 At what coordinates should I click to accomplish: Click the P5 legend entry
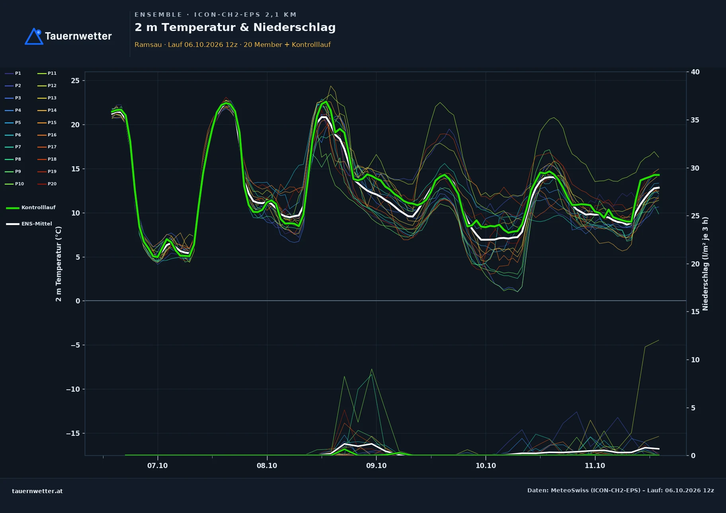coord(13,123)
